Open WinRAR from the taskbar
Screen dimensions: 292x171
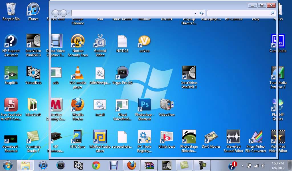pos(149,165)
